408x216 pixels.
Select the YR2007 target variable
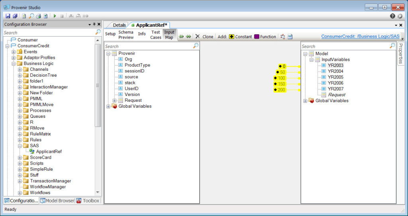pos(335,89)
